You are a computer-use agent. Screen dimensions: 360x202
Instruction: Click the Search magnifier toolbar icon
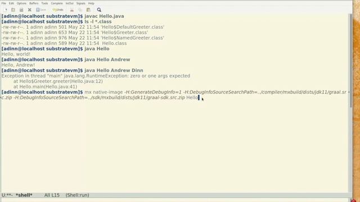coord(99,10)
